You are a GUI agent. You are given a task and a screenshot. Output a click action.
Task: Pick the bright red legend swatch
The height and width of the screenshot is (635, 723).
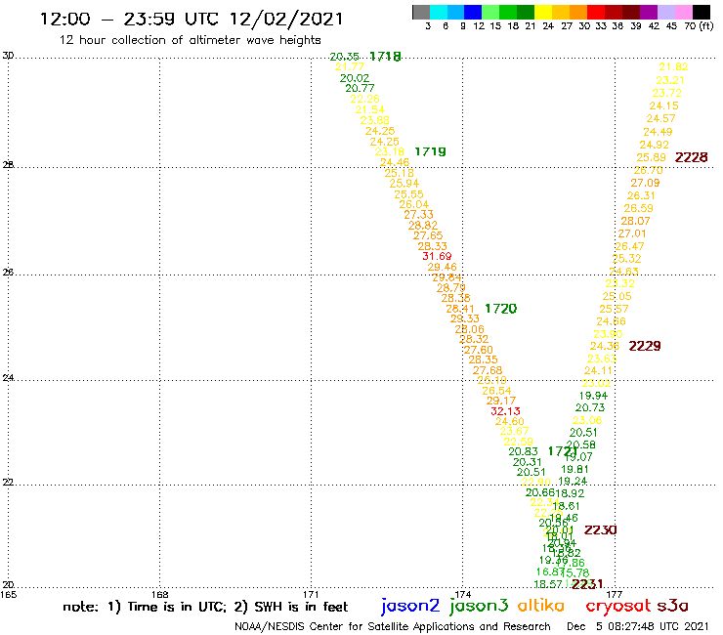point(595,12)
